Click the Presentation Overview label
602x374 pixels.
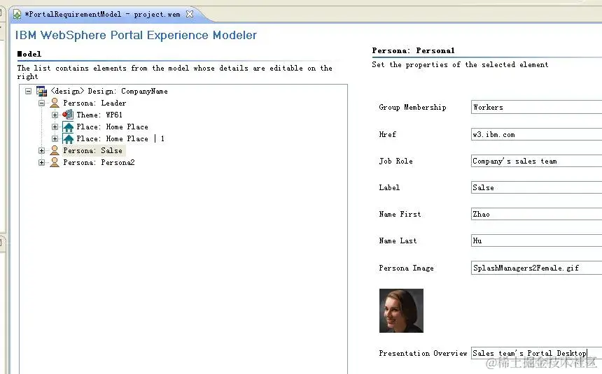click(x=423, y=353)
